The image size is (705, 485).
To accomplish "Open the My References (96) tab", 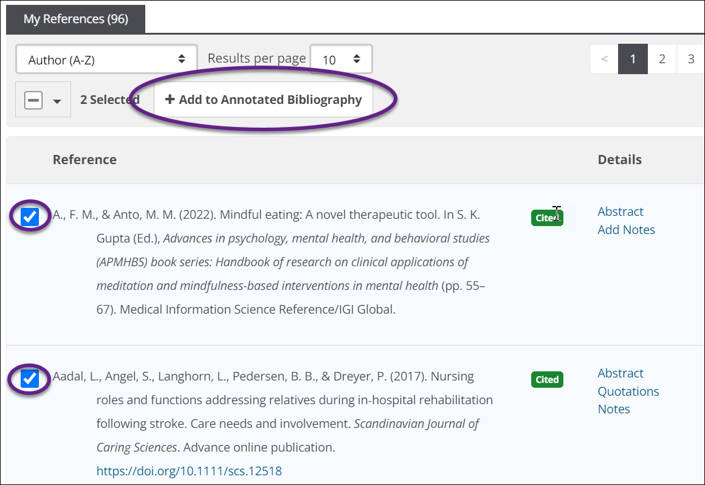I will pyautogui.click(x=75, y=19).
